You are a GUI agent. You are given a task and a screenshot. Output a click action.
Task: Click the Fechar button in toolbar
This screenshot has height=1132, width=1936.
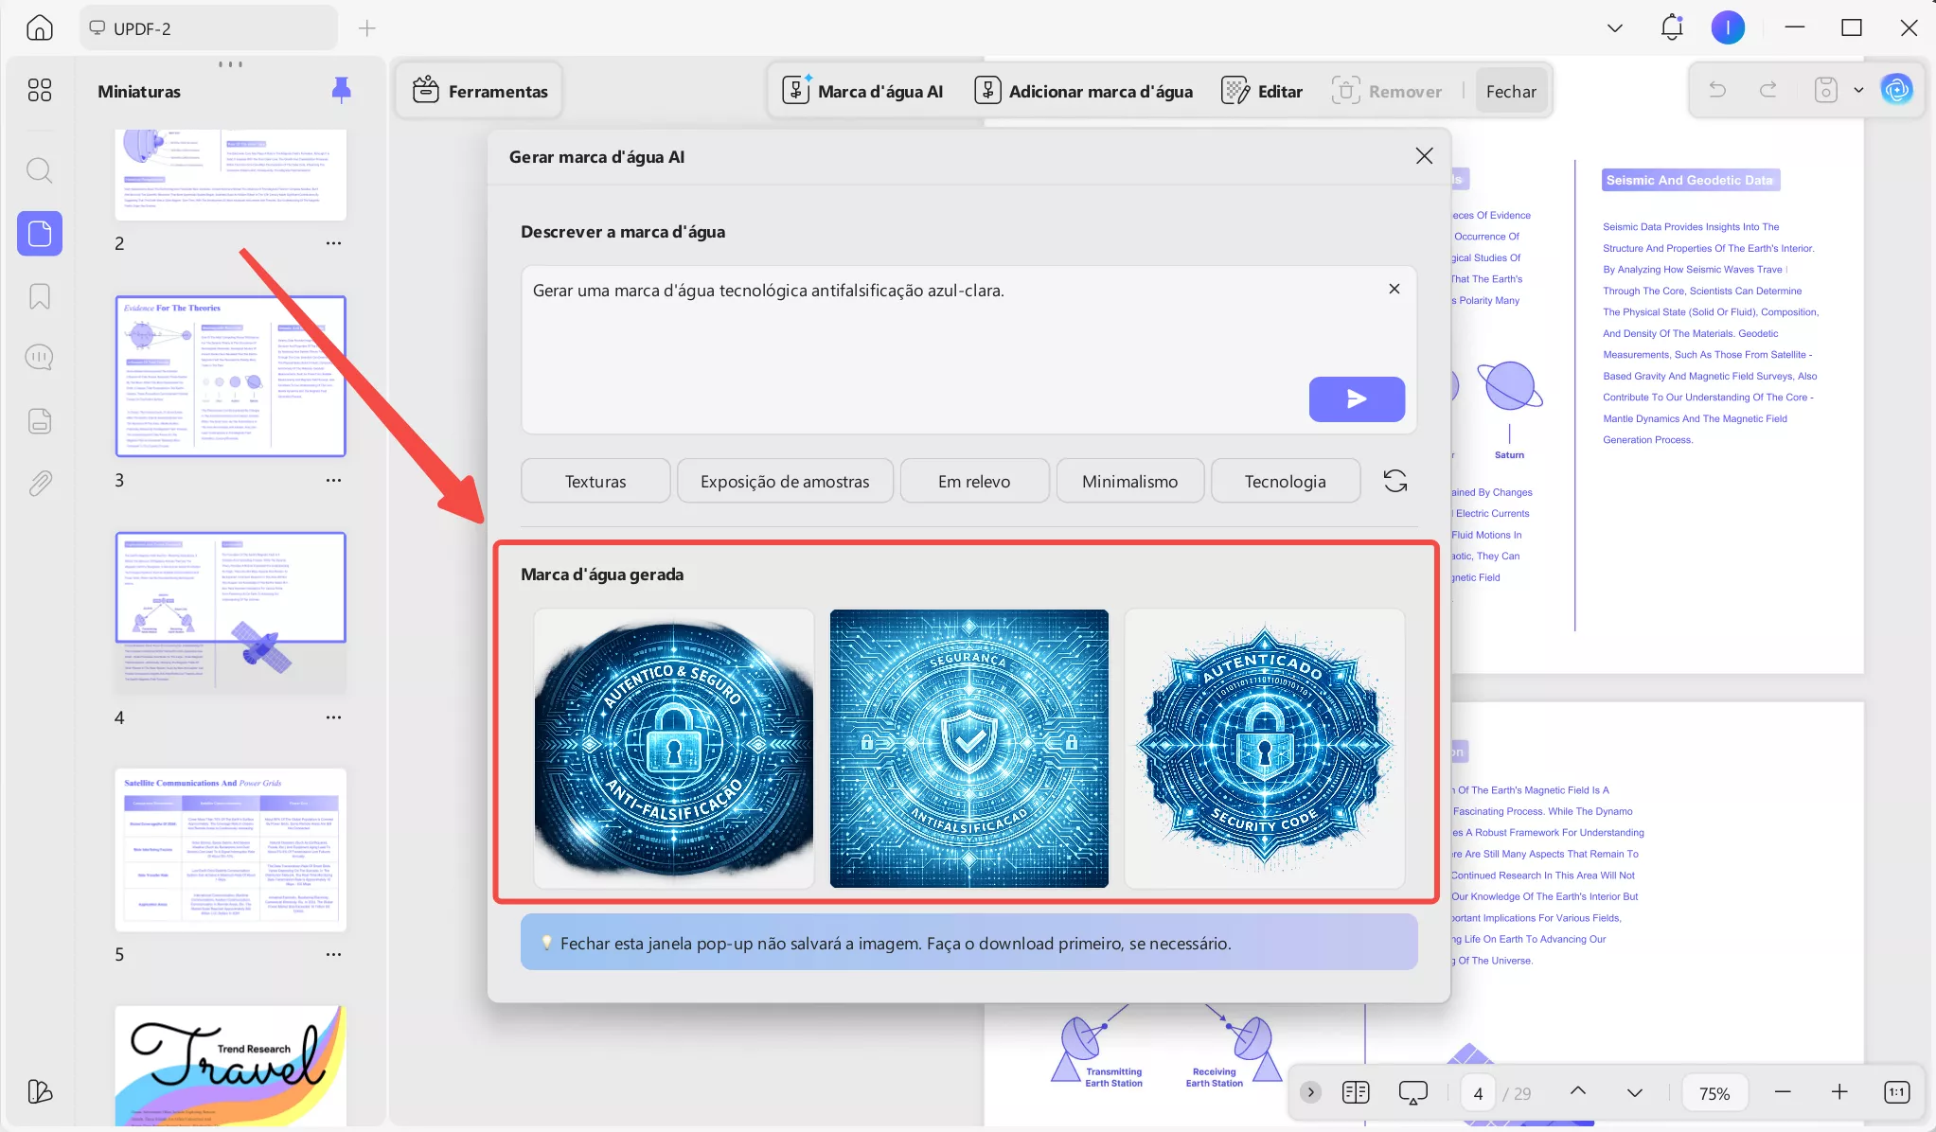coord(1511,91)
